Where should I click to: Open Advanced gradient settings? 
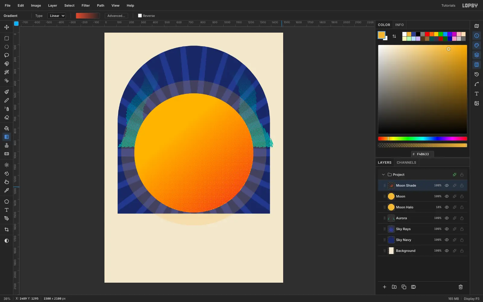tap(116, 16)
